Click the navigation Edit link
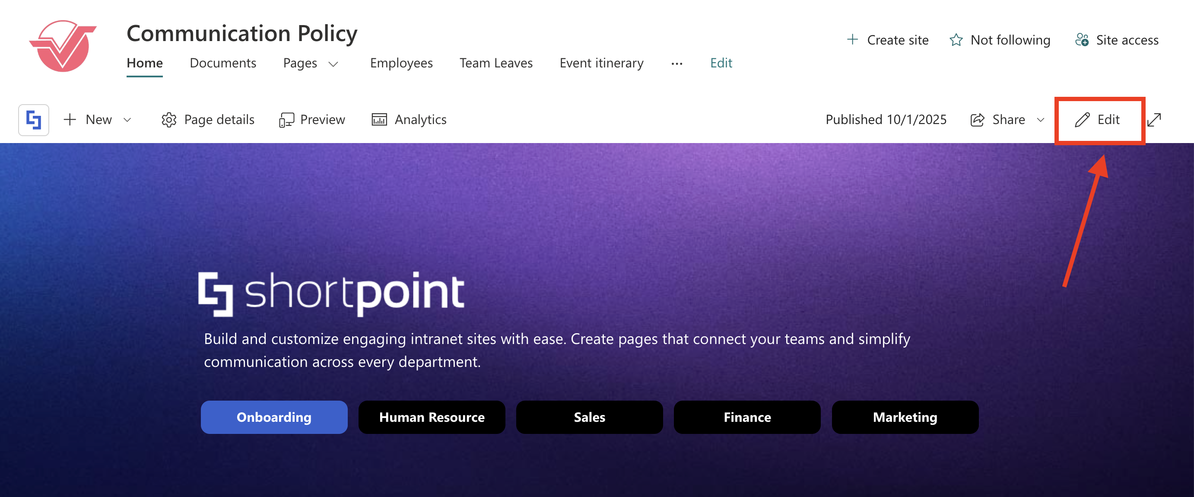 pos(721,63)
